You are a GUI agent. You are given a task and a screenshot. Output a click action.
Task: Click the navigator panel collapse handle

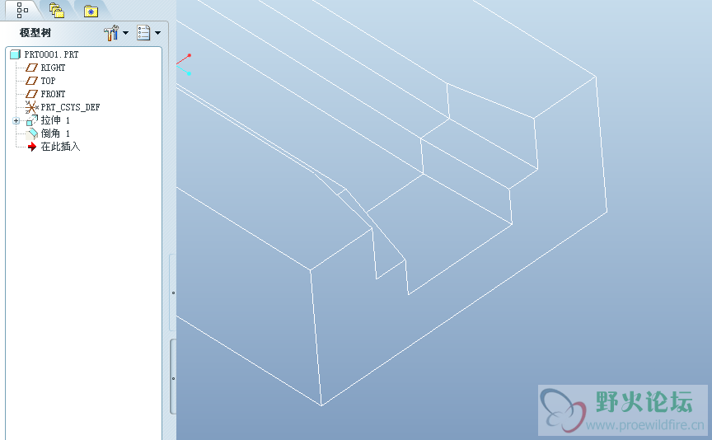click(x=173, y=293)
